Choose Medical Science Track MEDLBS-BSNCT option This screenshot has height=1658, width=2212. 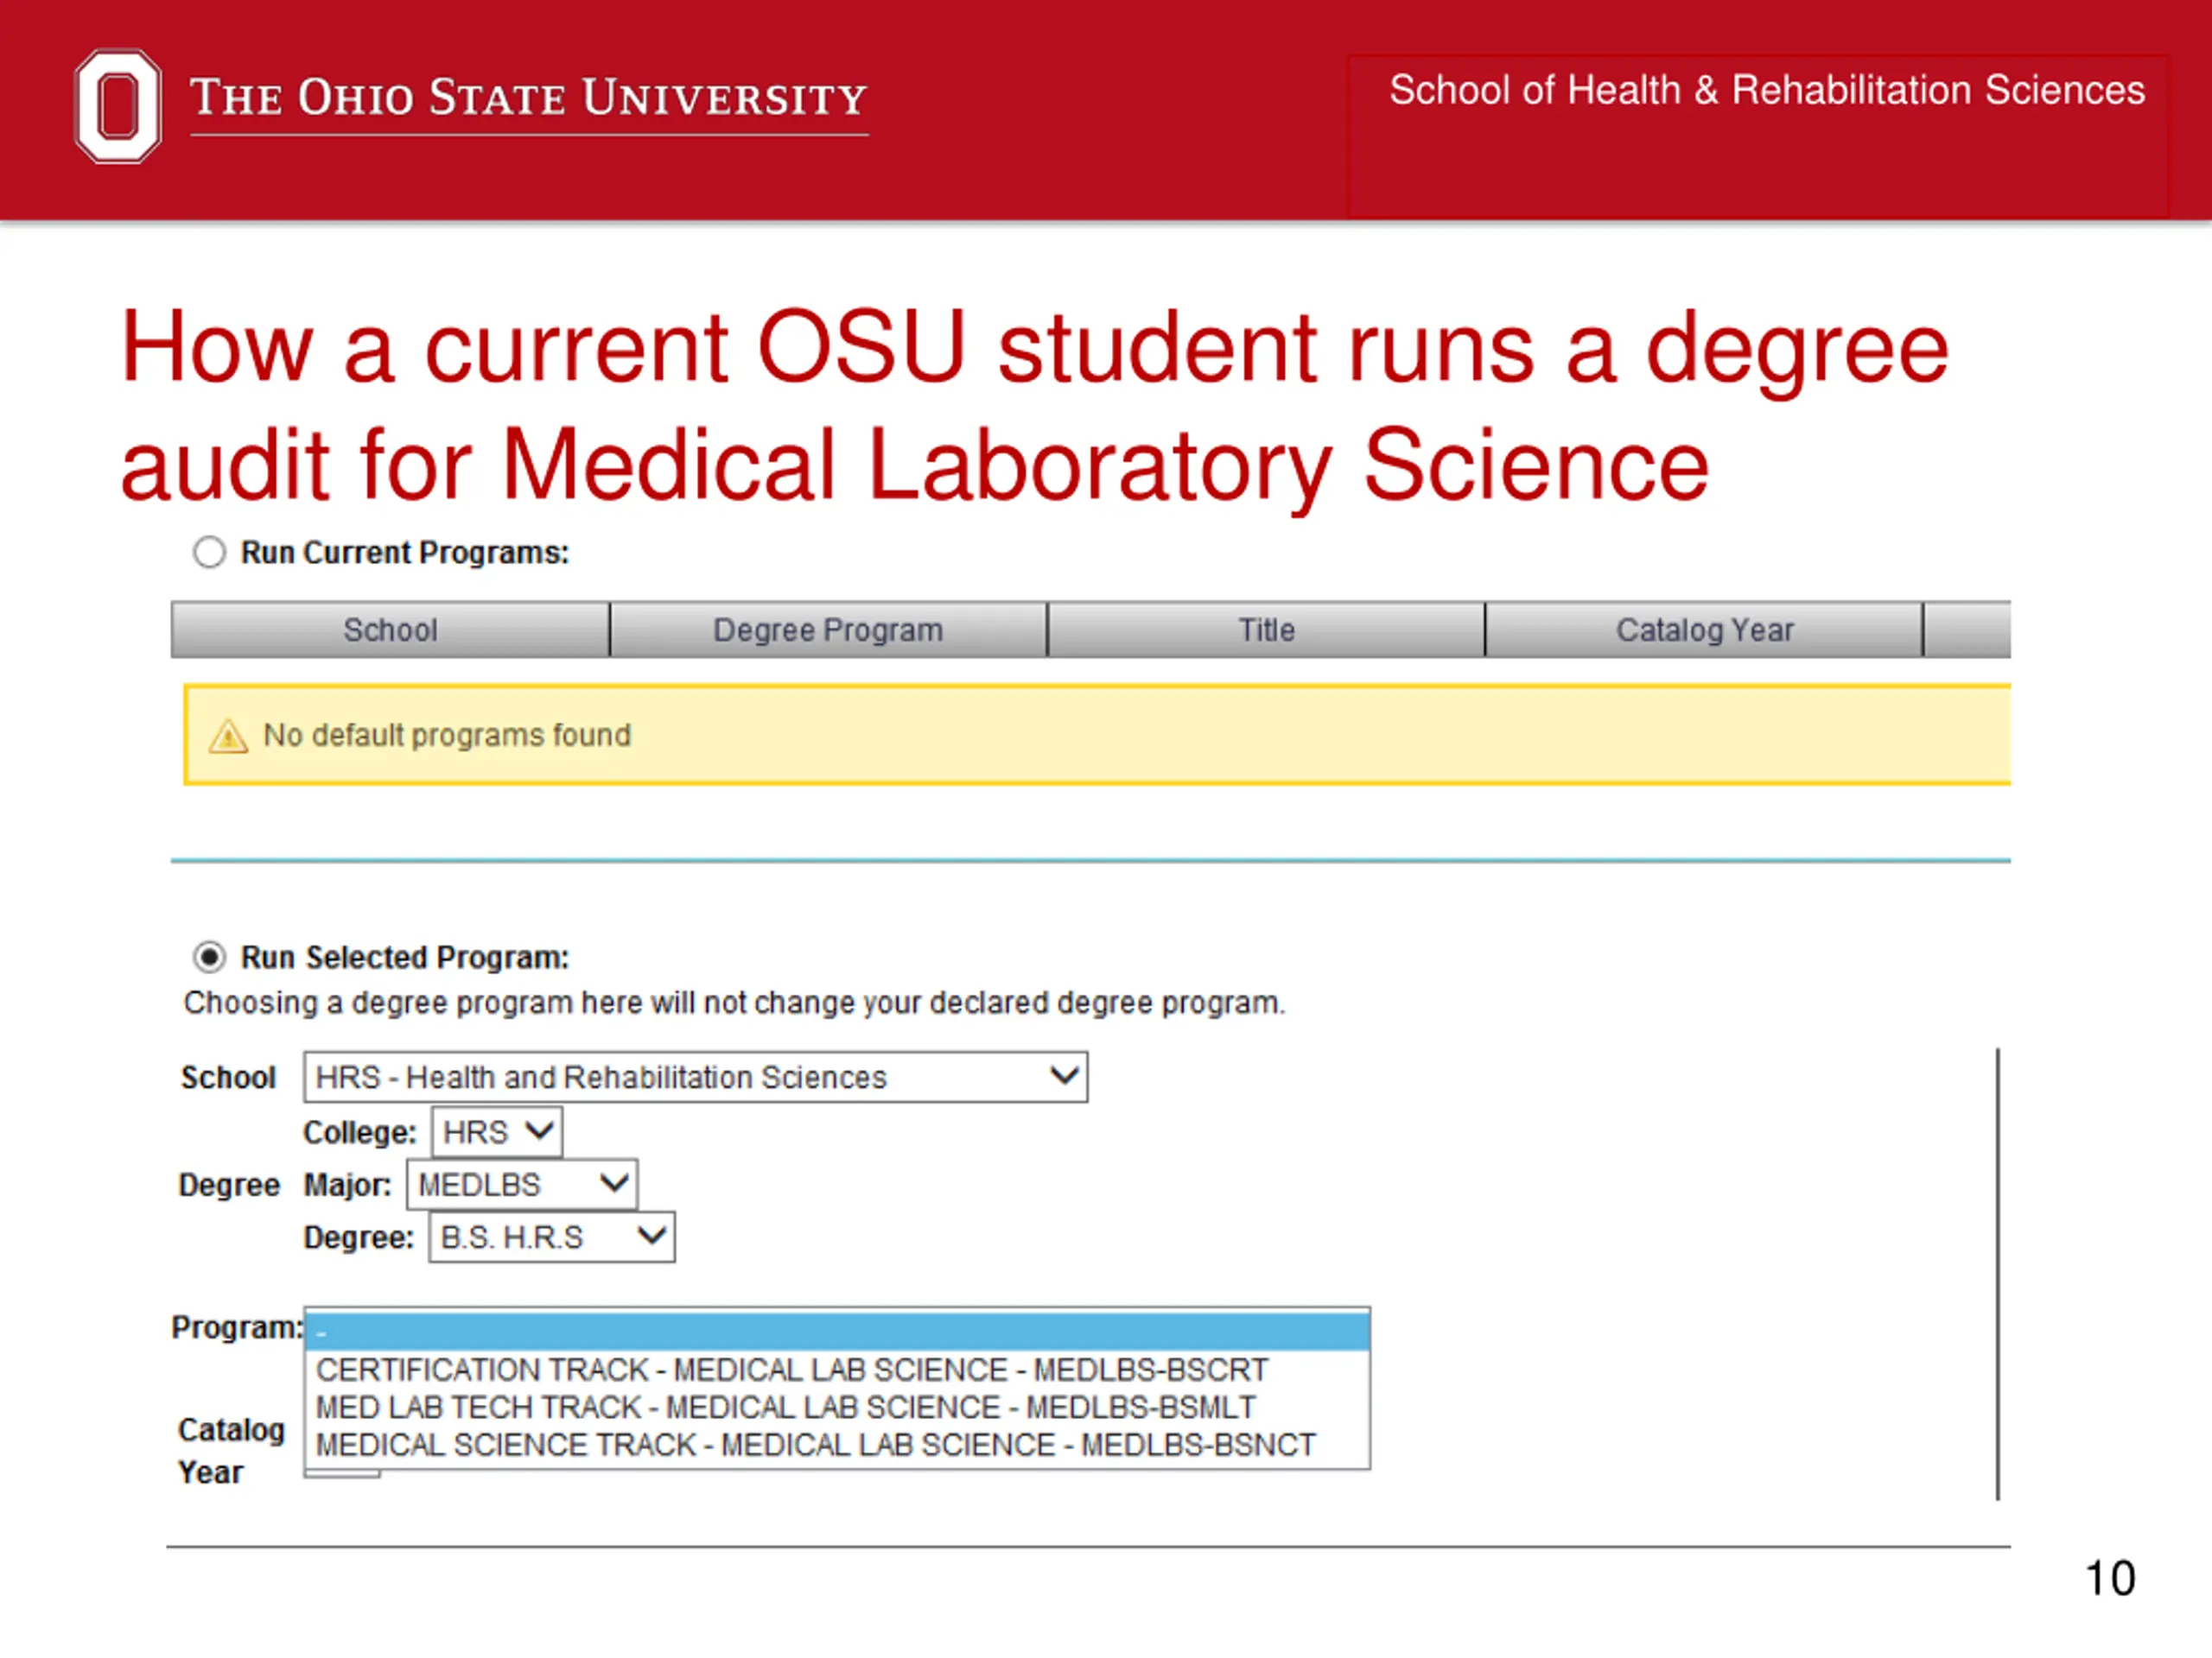pyautogui.click(x=815, y=1445)
